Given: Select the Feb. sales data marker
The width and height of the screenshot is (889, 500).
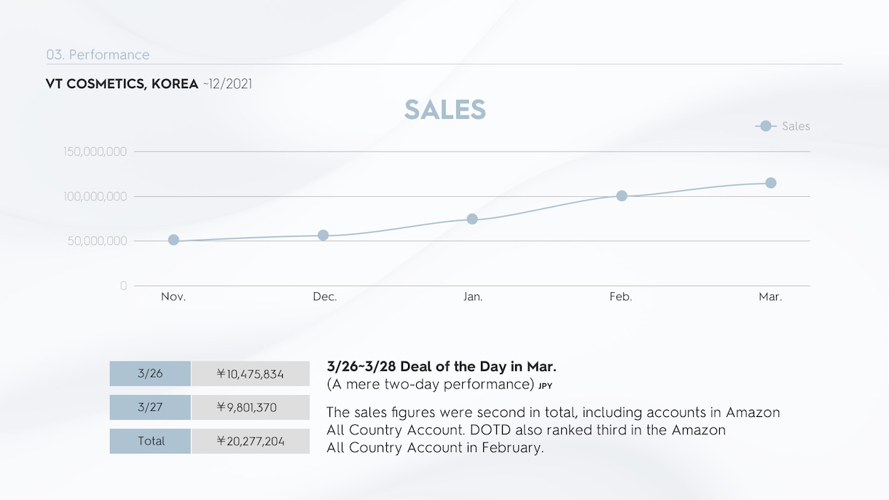Looking at the screenshot, I should click(622, 195).
